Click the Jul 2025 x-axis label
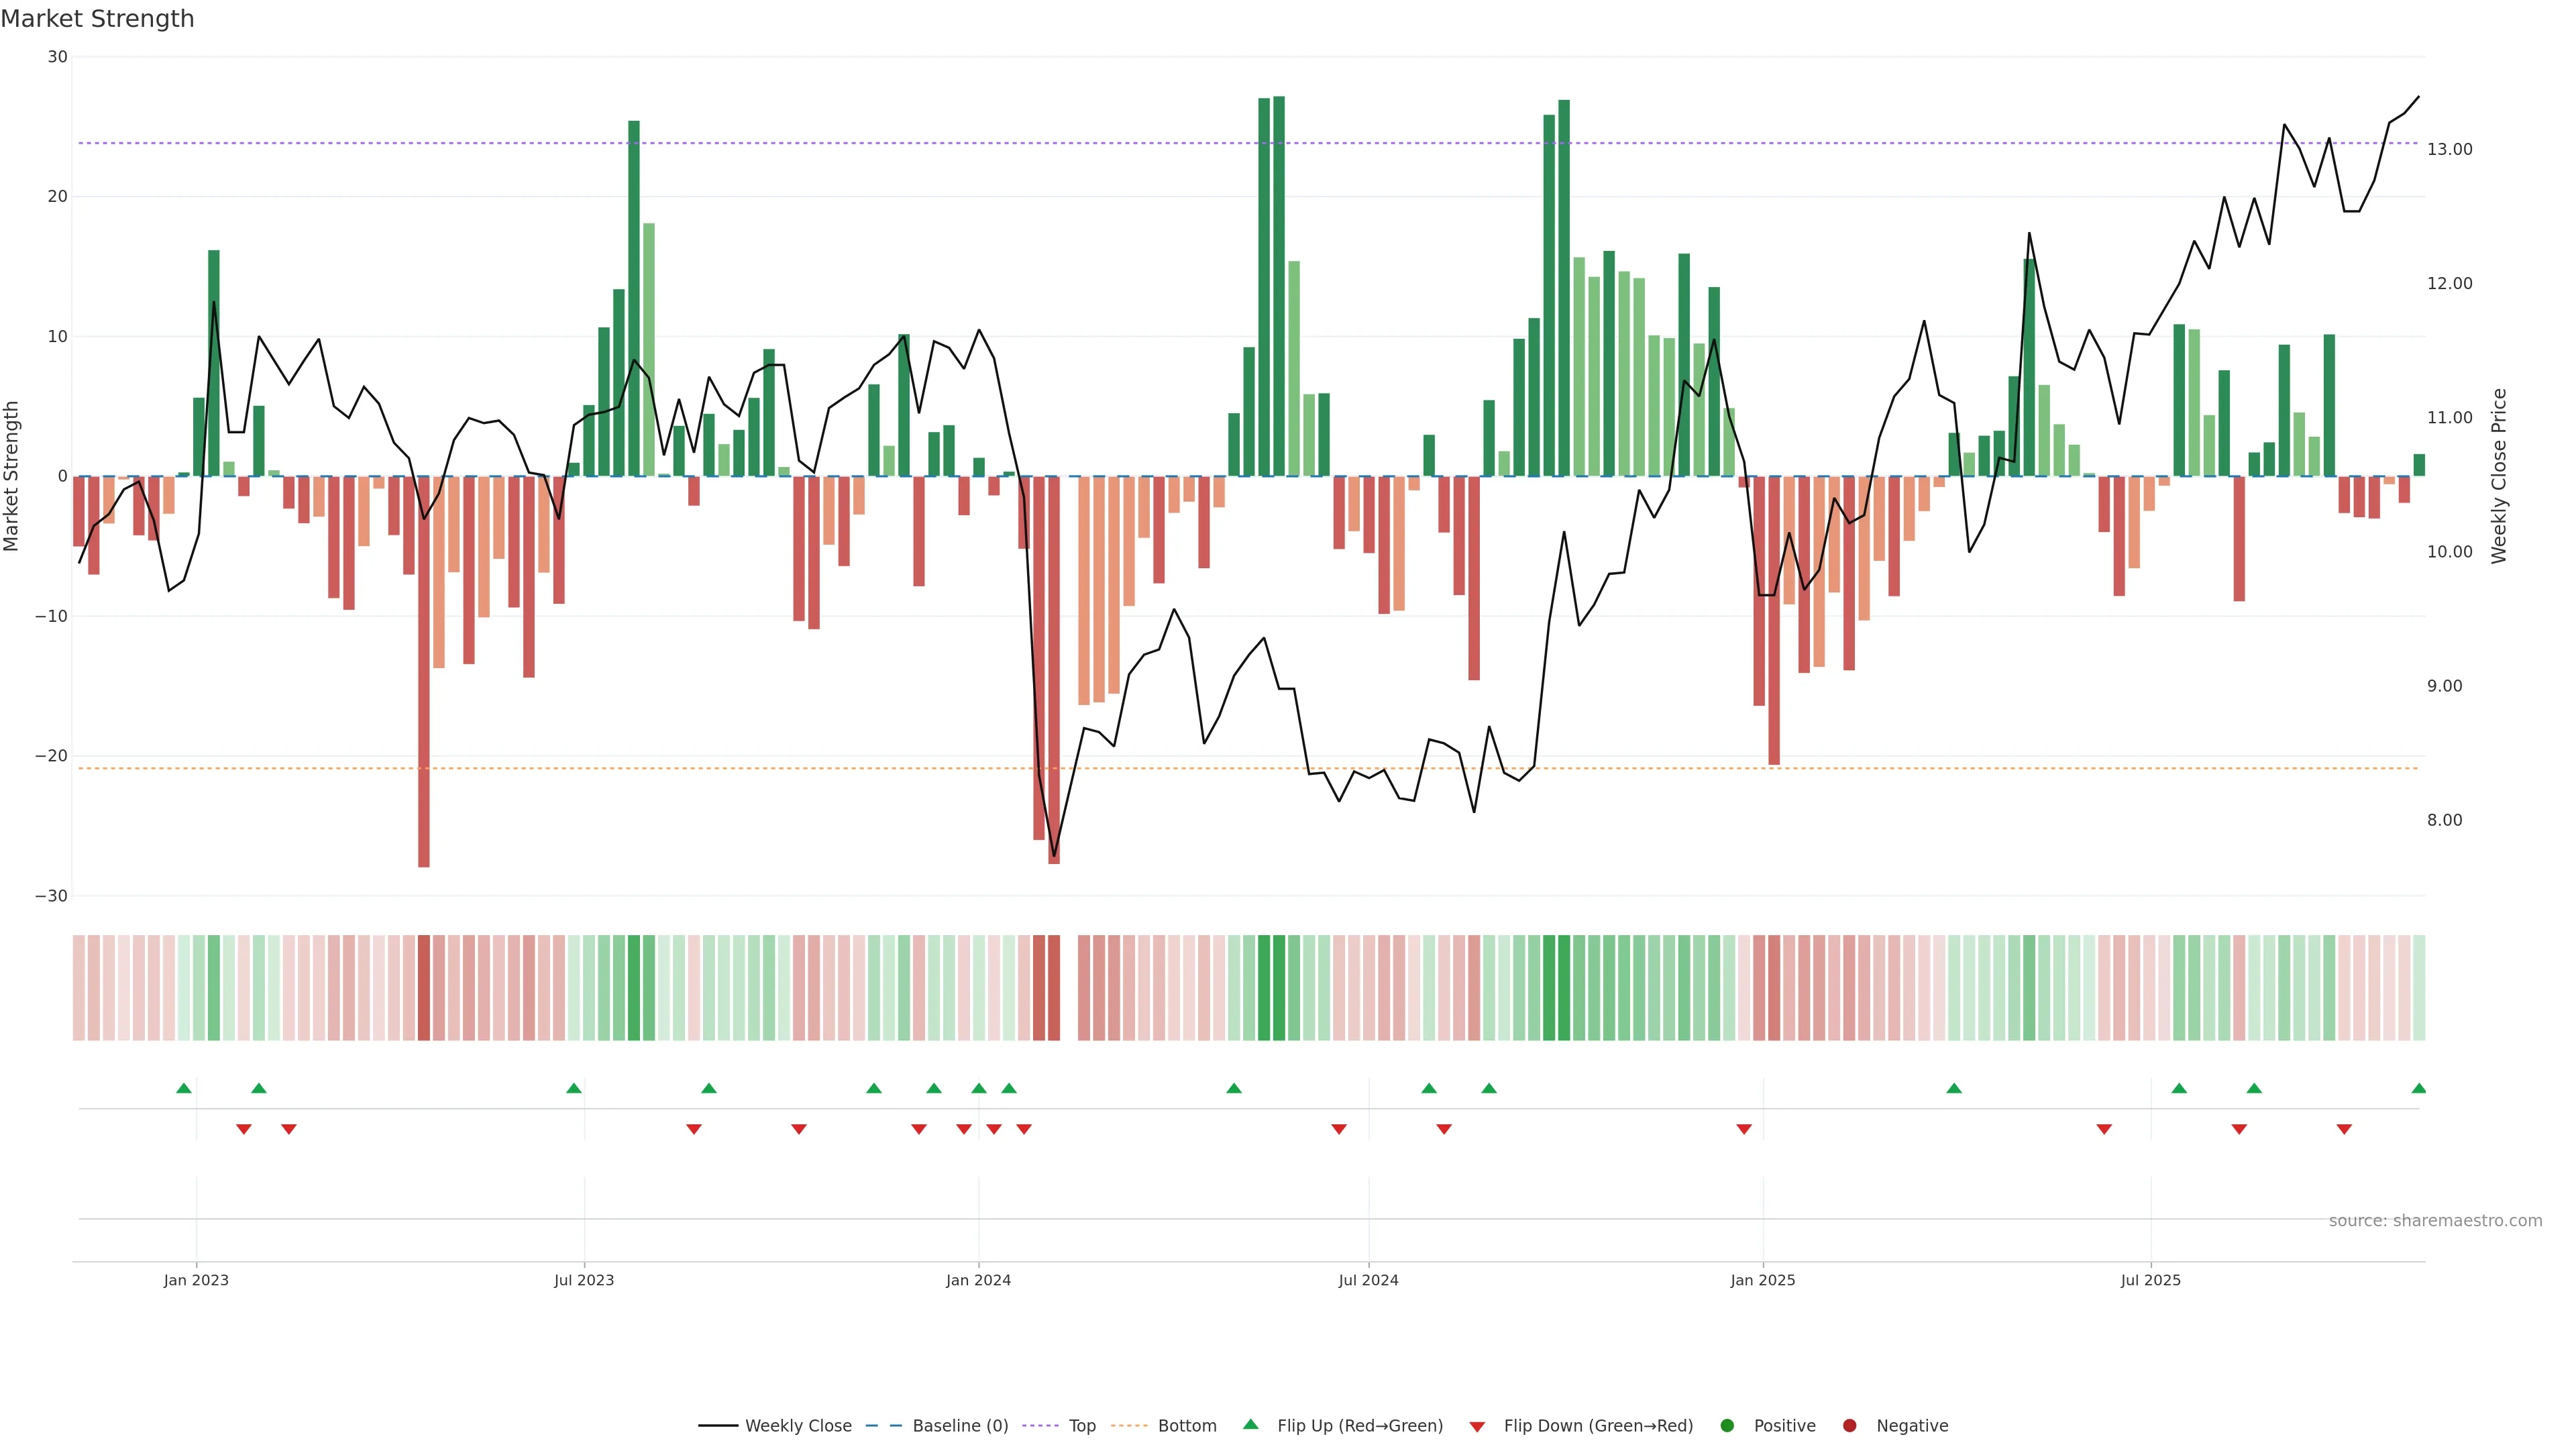This screenshot has width=2576, height=1449. (2150, 1280)
